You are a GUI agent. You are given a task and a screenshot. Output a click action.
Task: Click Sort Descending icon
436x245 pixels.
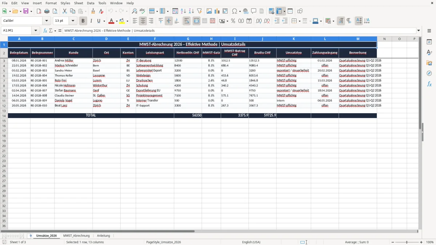pos(191,11)
